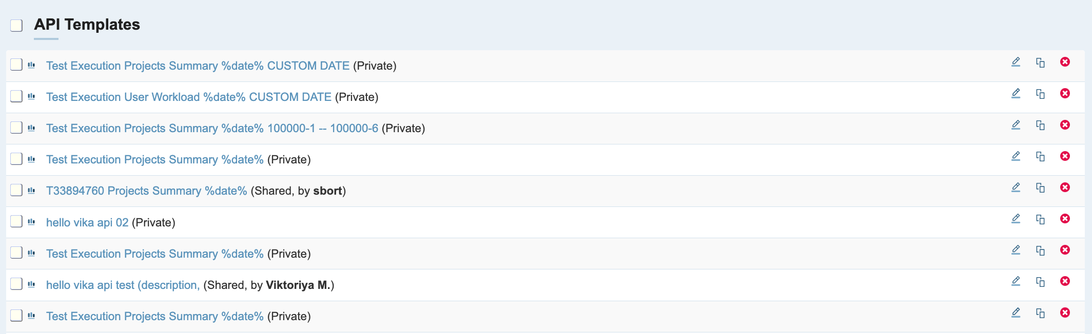This screenshot has width=1092, height=334.
Task: Click edit pencil for T33894760 Projects Summary
Action: [1016, 187]
